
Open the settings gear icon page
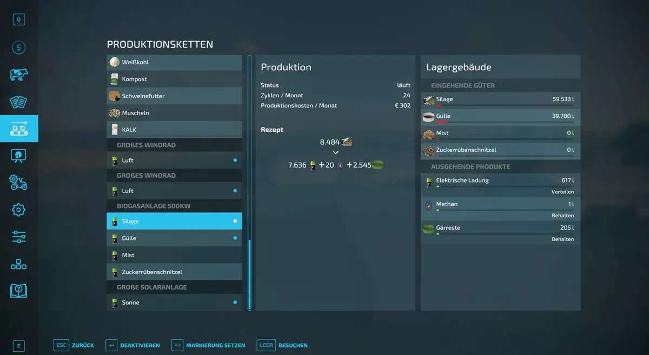[x=19, y=210]
